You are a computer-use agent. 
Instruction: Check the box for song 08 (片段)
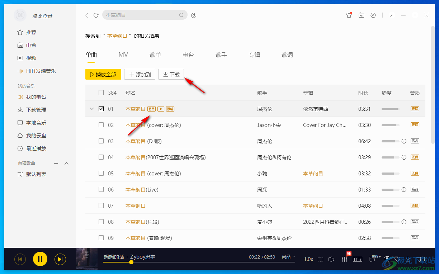(x=101, y=222)
